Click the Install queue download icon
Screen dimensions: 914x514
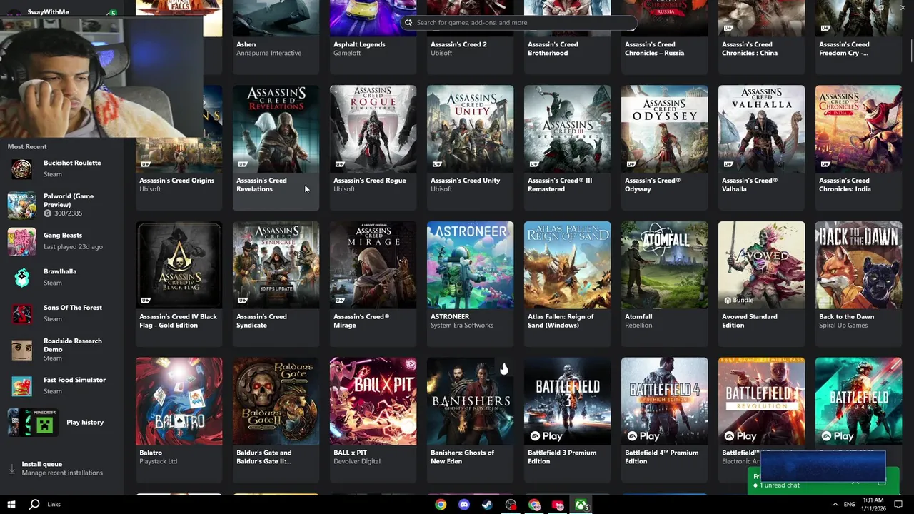pyautogui.click(x=11, y=469)
